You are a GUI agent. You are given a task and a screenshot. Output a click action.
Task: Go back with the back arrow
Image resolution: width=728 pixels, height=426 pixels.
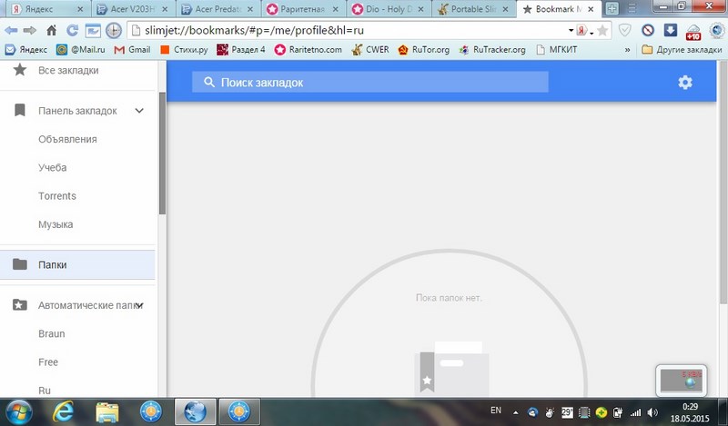coord(12,30)
